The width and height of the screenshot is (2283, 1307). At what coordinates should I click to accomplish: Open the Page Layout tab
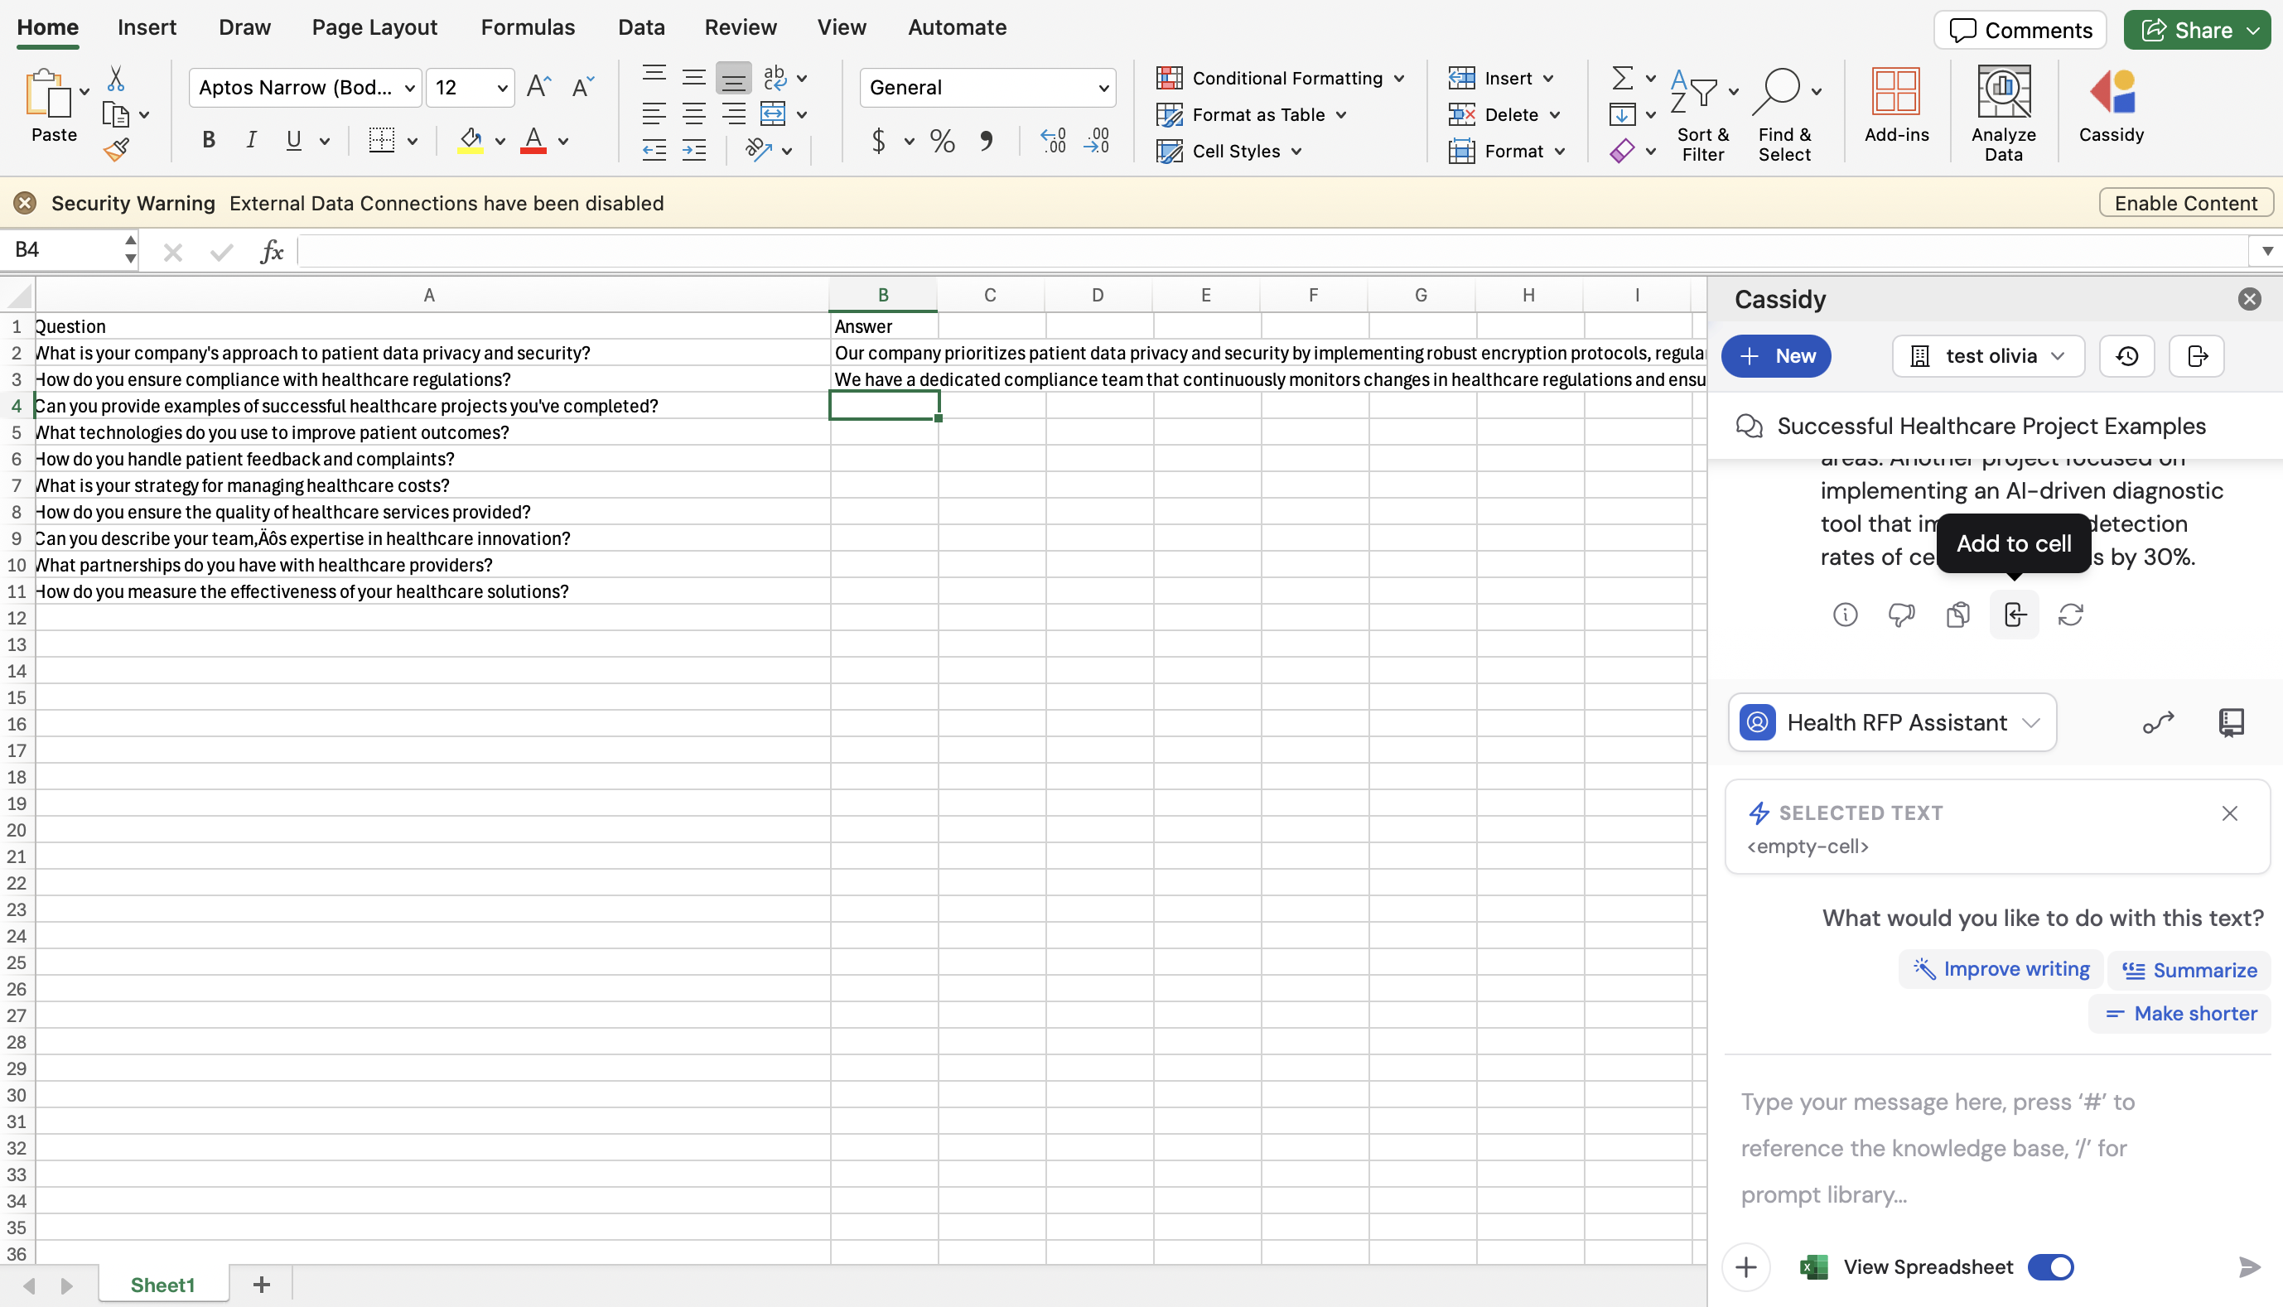(x=374, y=27)
